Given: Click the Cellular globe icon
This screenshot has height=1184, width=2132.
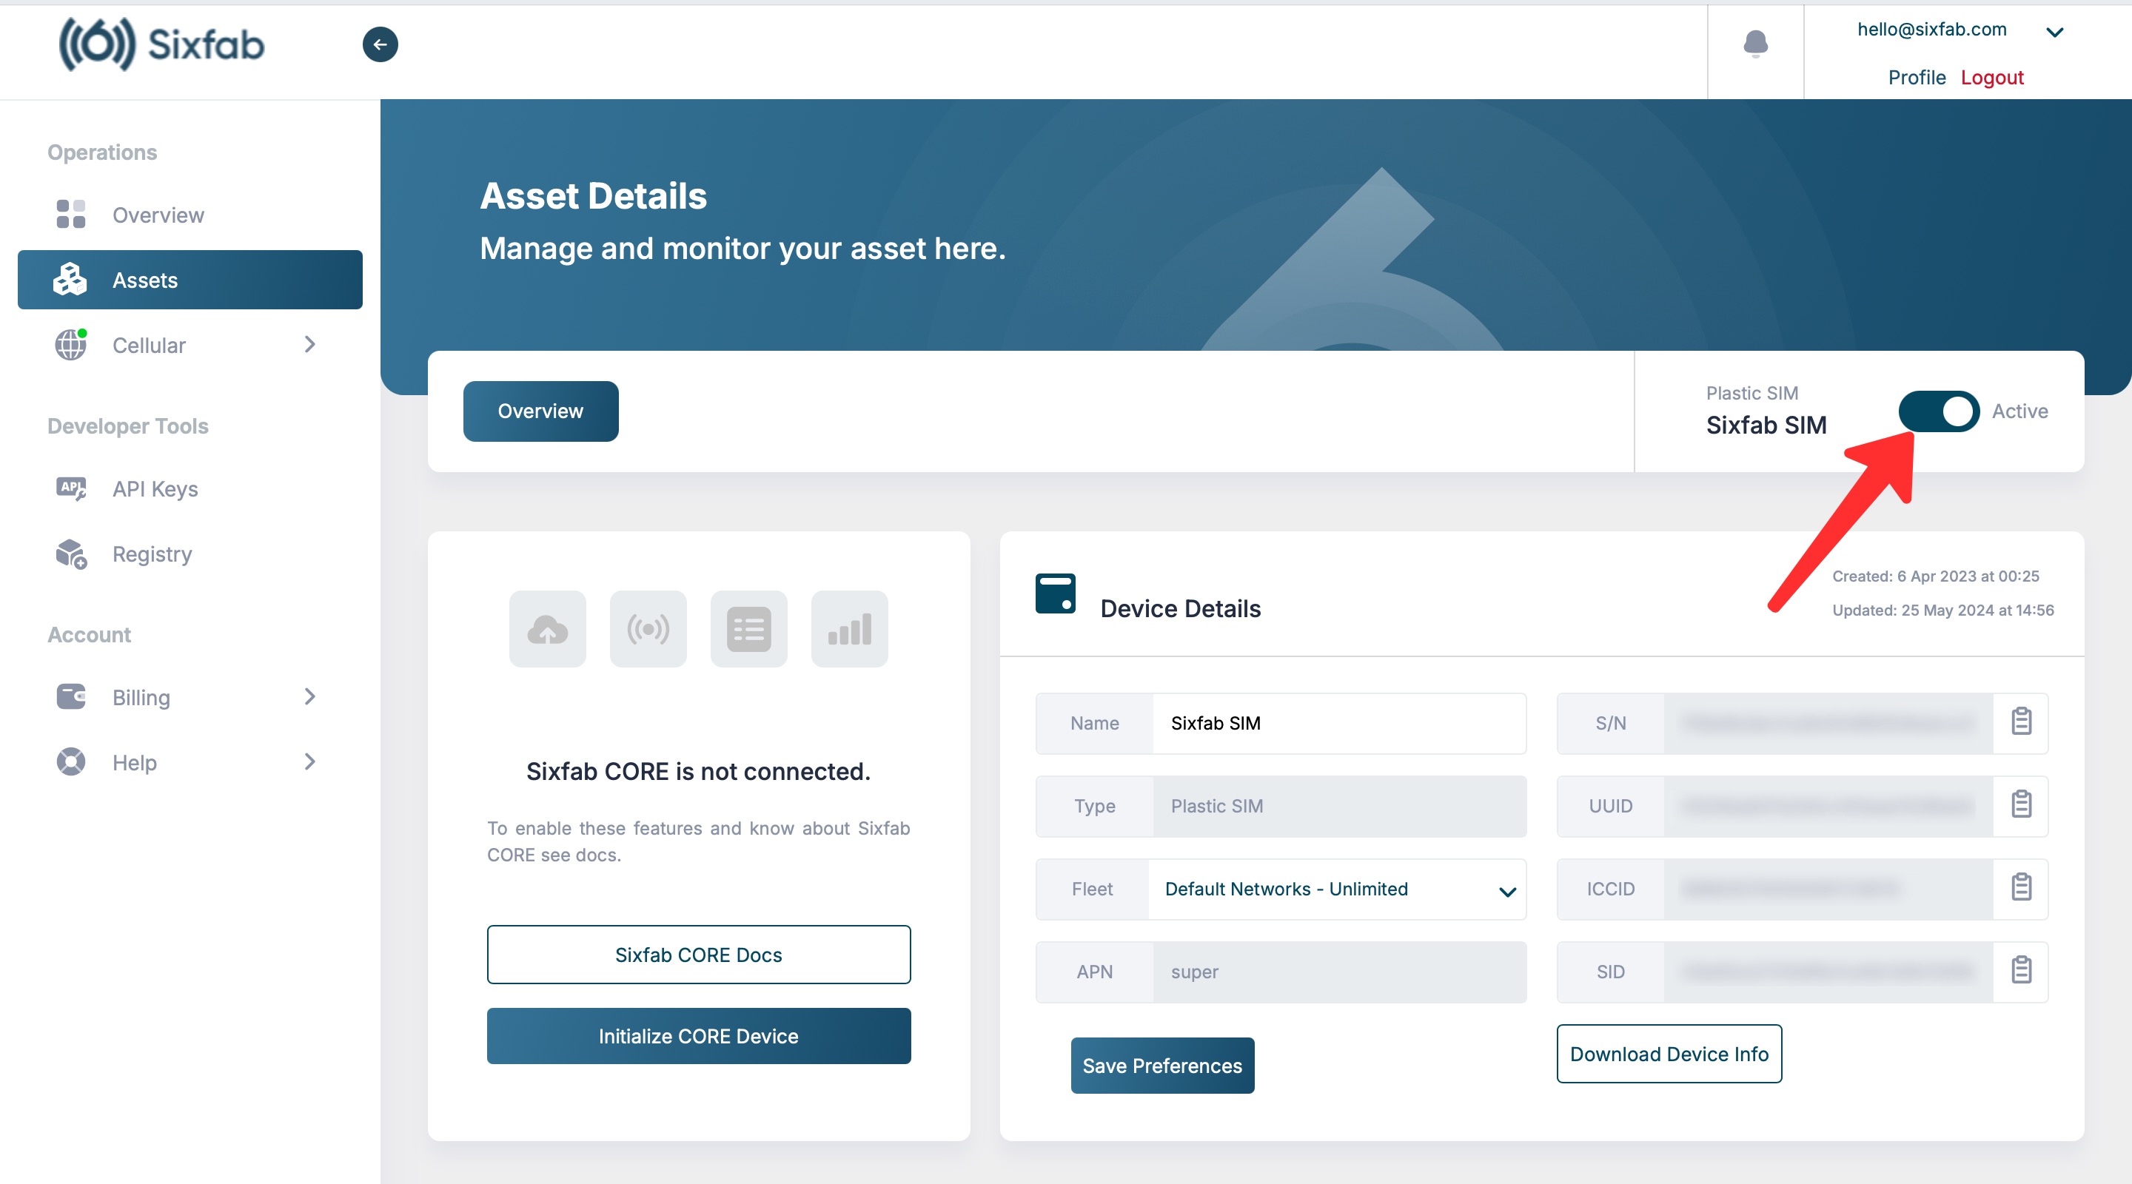Looking at the screenshot, I should point(71,344).
